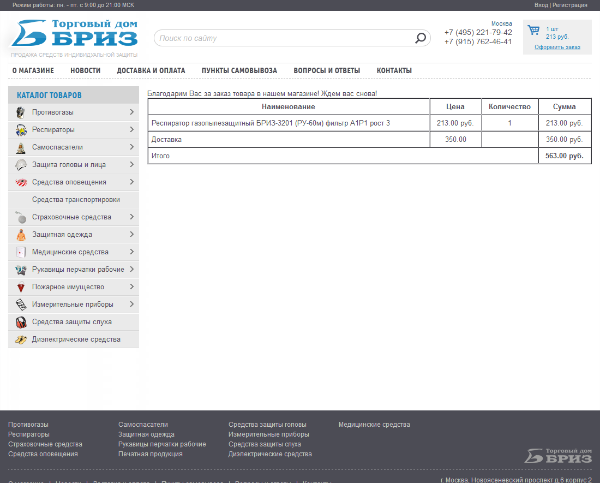The height and width of the screenshot is (483, 600).
Task: Click footer link Средства оповещения
Action: point(43,454)
